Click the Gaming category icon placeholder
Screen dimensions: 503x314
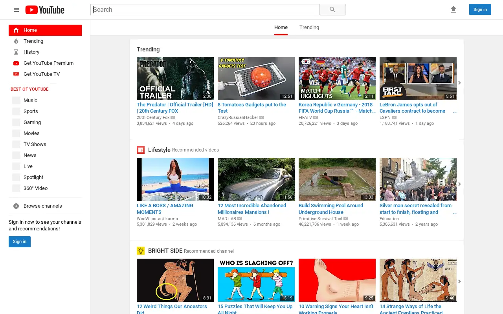(x=16, y=122)
